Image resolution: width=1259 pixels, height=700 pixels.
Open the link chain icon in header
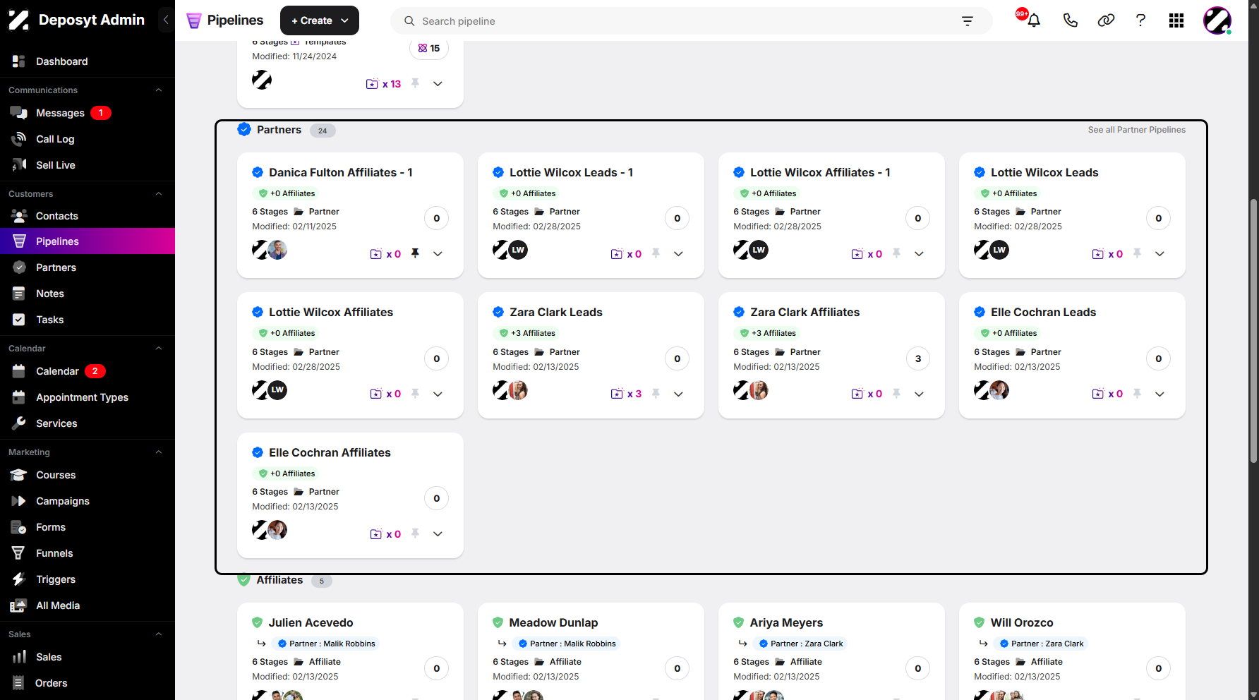(x=1106, y=20)
